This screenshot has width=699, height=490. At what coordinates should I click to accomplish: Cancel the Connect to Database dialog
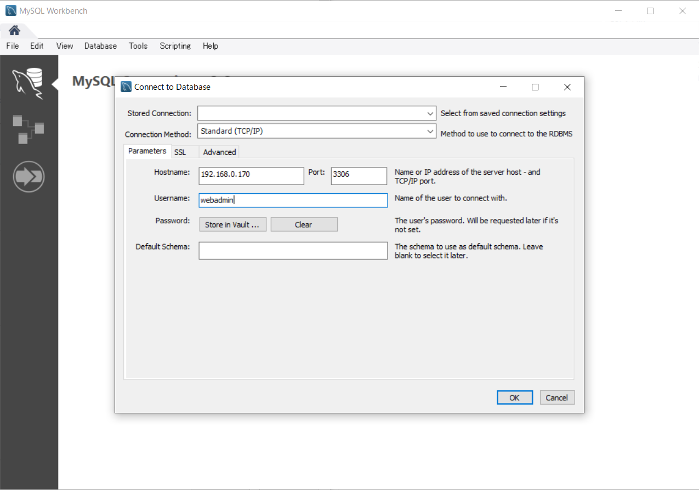tap(557, 397)
